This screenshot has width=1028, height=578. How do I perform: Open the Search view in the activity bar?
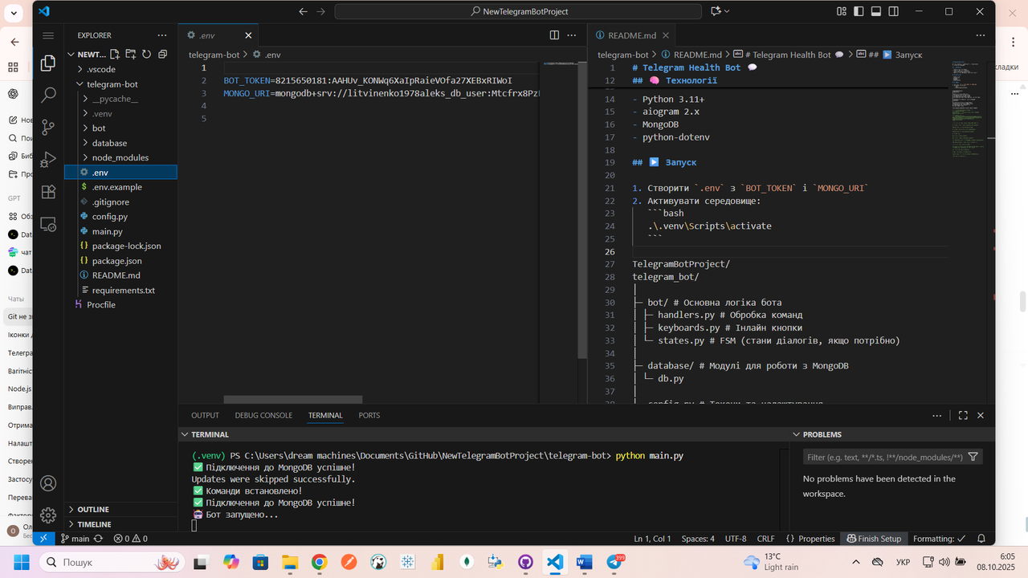[48, 95]
